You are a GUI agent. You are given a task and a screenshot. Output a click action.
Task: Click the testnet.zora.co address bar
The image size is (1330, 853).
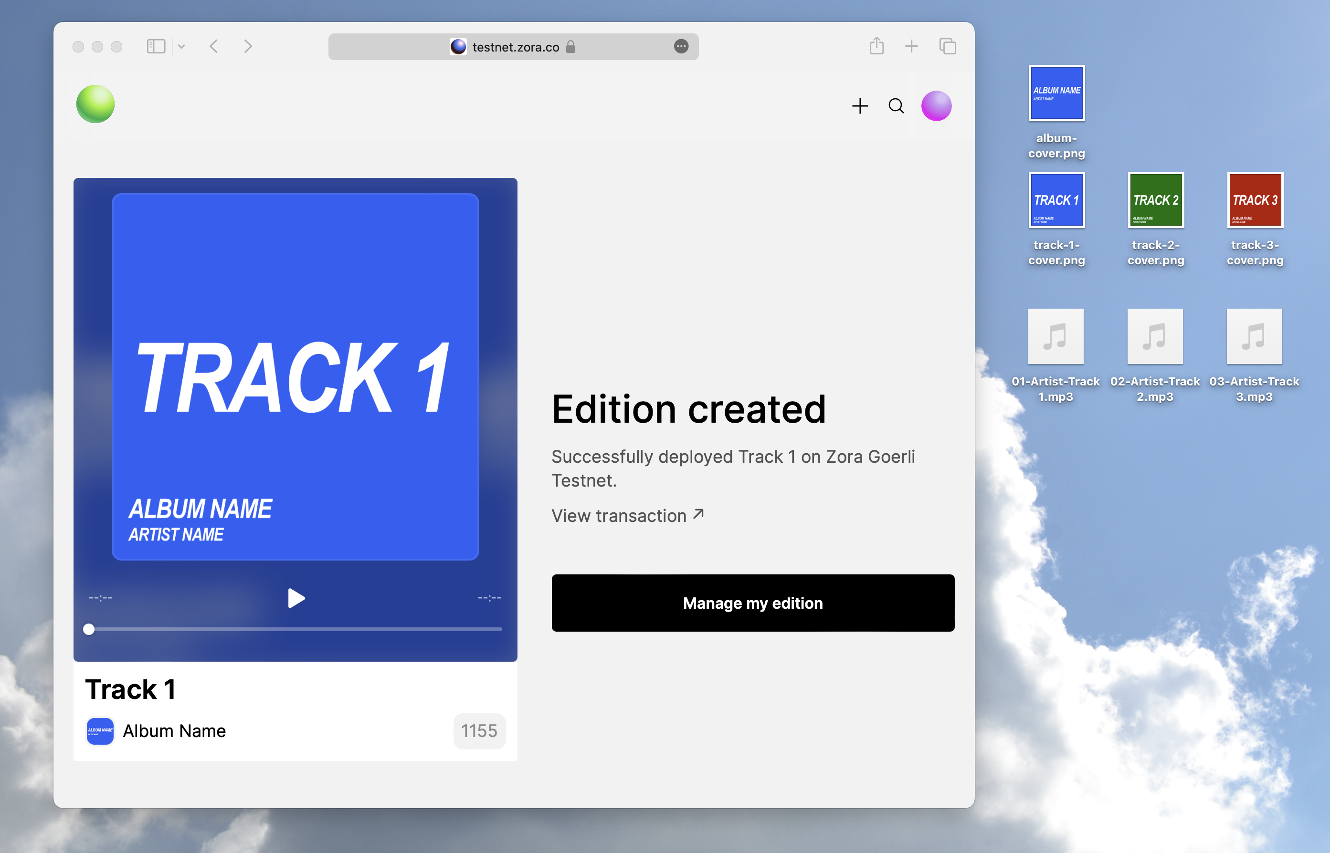tap(513, 47)
